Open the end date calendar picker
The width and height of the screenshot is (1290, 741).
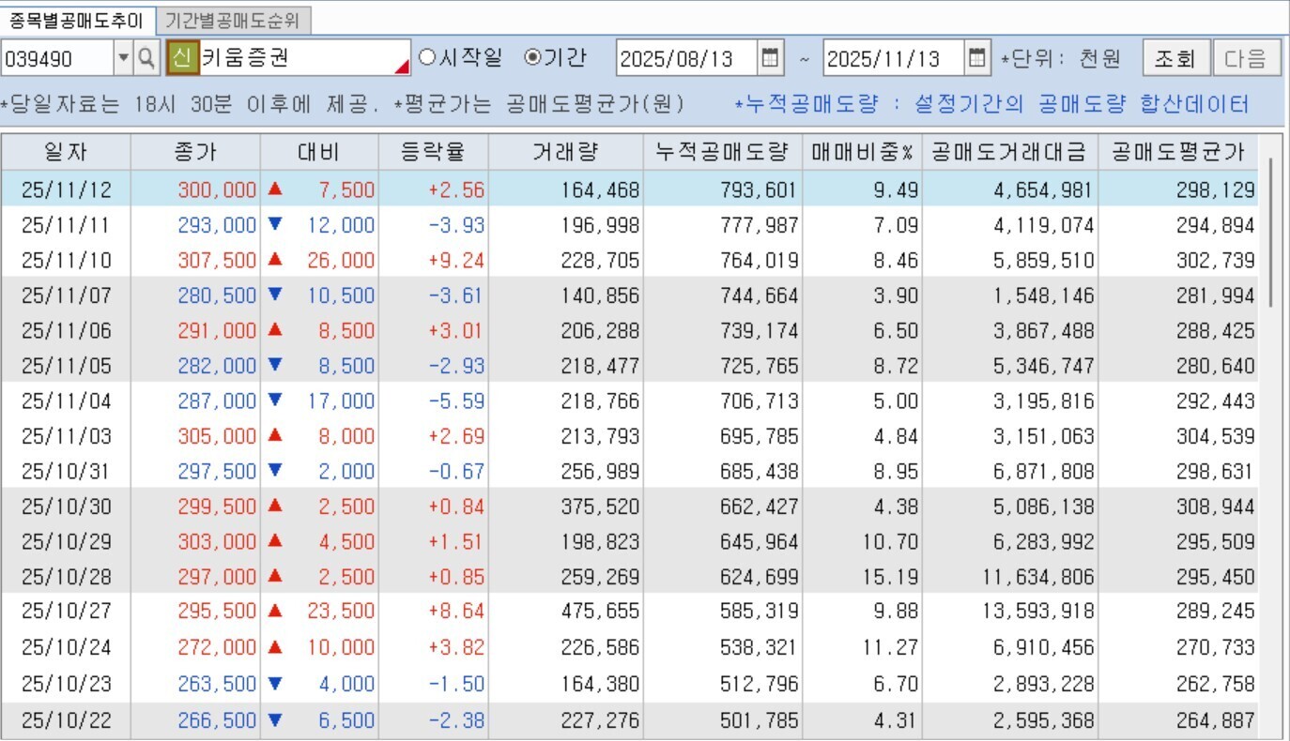pyautogui.click(x=977, y=58)
